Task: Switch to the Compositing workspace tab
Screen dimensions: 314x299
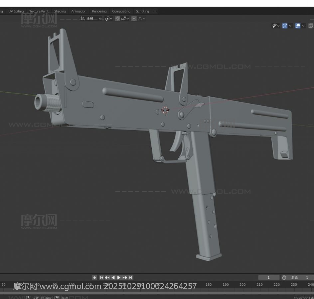Action: [121, 11]
